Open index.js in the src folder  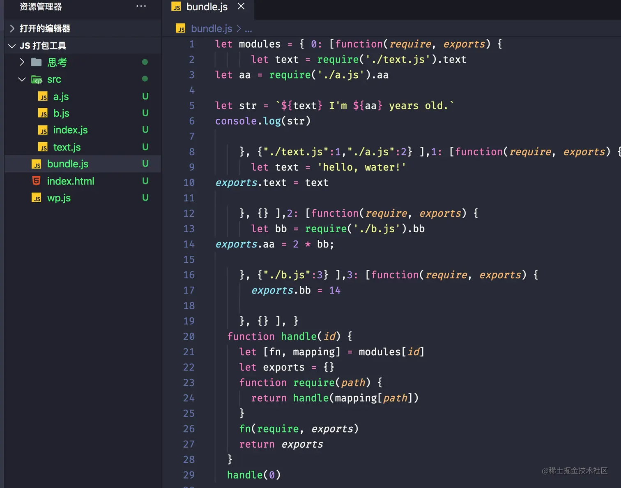pyautogui.click(x=70, y=130)
